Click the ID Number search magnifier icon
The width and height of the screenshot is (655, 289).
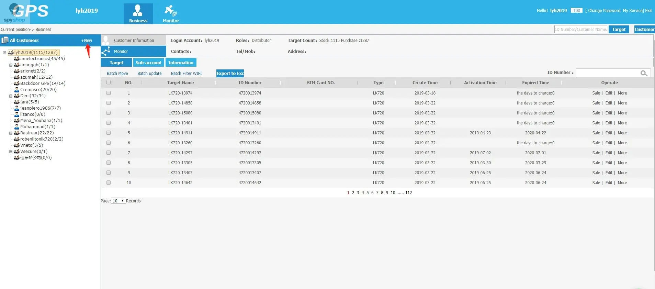coord(644,73)
